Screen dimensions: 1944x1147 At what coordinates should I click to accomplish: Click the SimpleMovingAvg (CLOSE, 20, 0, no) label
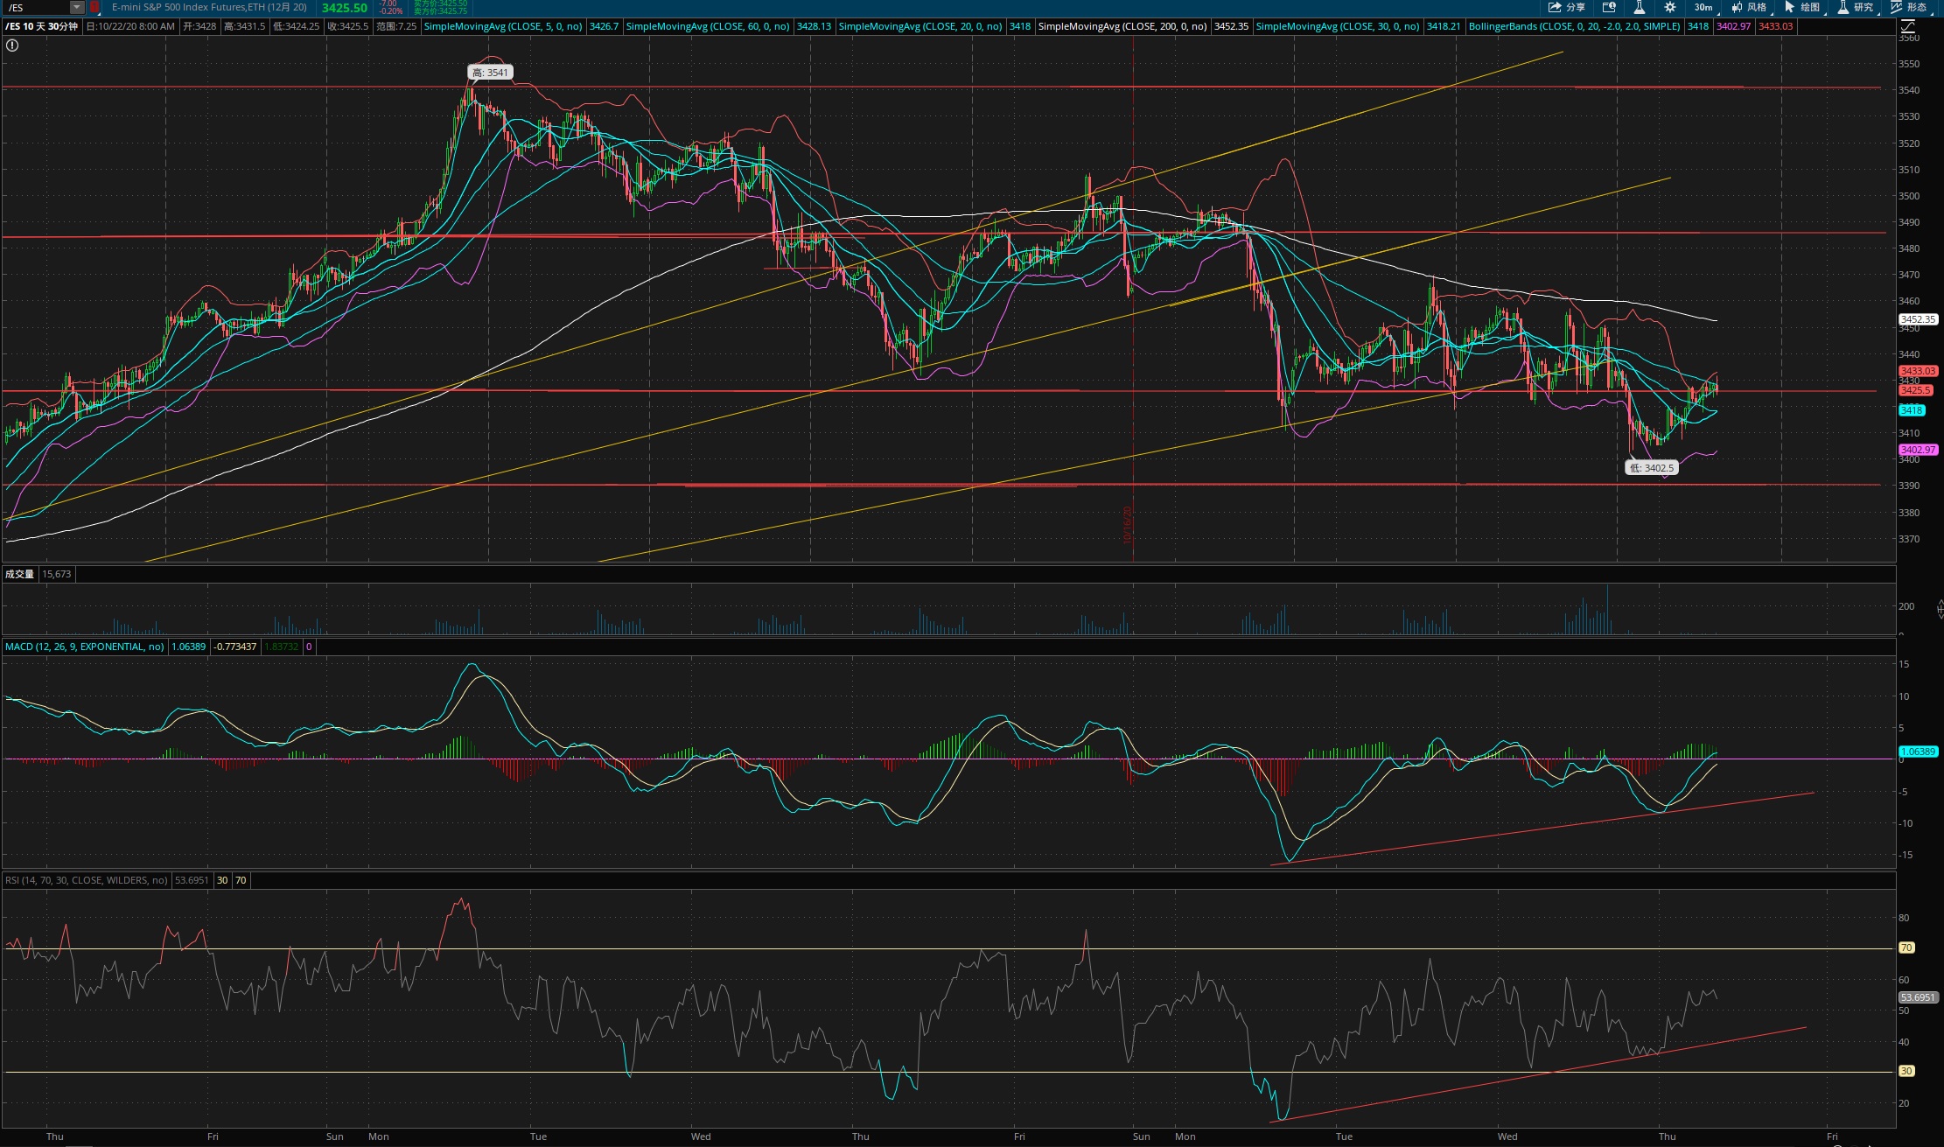tap(920, 26)
